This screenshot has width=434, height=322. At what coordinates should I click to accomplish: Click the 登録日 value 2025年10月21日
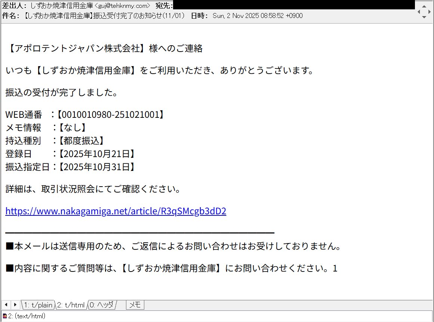[97, 154]
